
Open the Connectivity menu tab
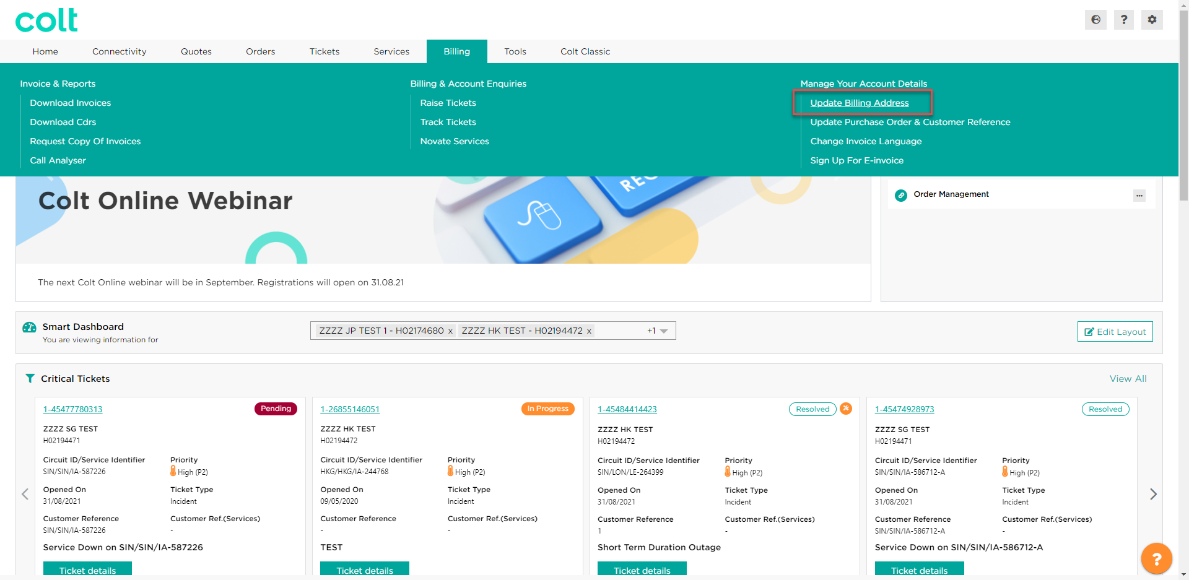[119, 51]
